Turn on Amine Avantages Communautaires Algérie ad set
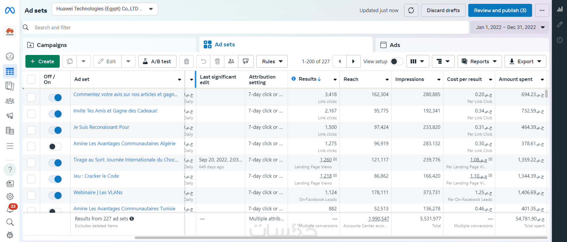The image size is (567, 242). (55, 147)
